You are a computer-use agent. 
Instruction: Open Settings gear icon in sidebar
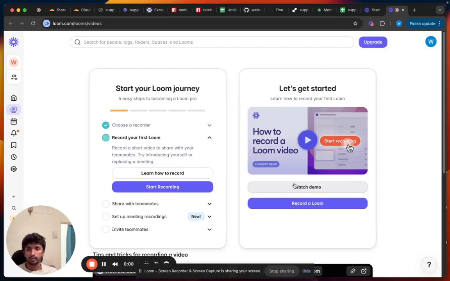click(14, 169)
